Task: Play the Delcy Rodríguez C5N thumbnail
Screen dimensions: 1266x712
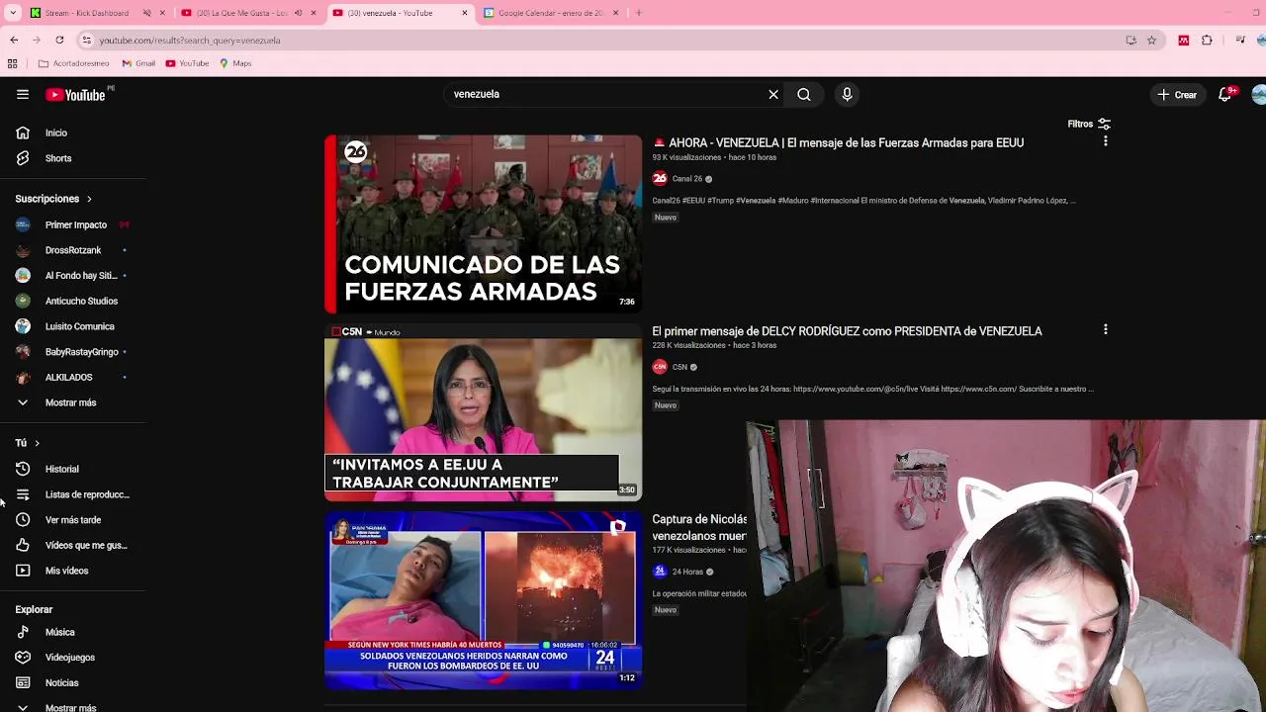Action: tap(483, 412)
